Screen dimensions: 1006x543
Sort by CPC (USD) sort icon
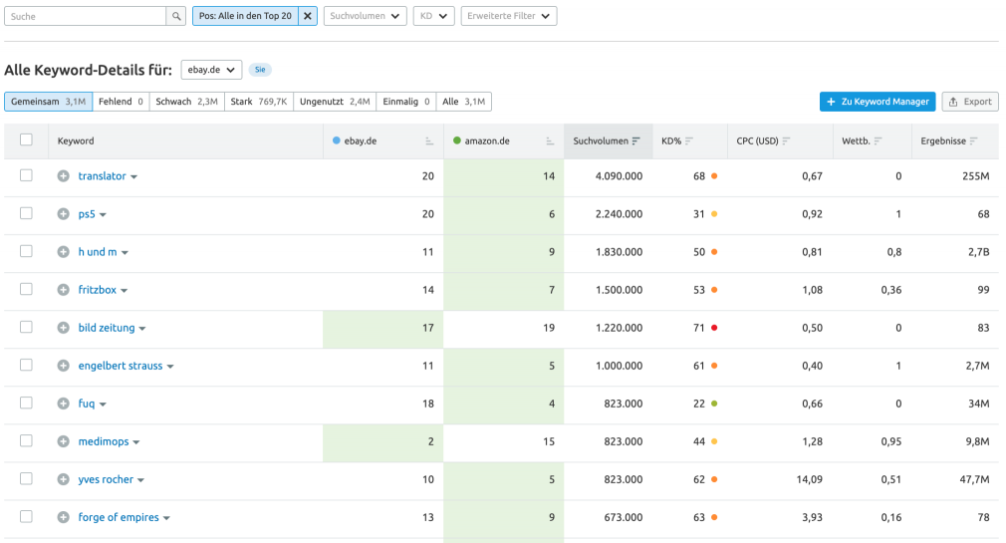[786, 141]
